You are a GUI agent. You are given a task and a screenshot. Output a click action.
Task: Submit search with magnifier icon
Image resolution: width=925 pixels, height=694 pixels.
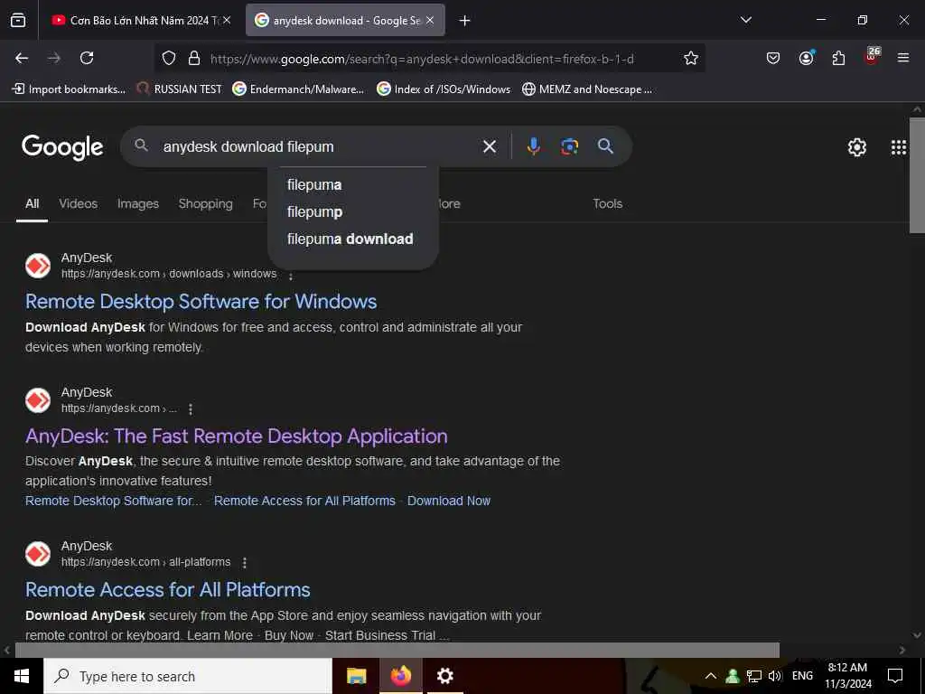[605, 145]
